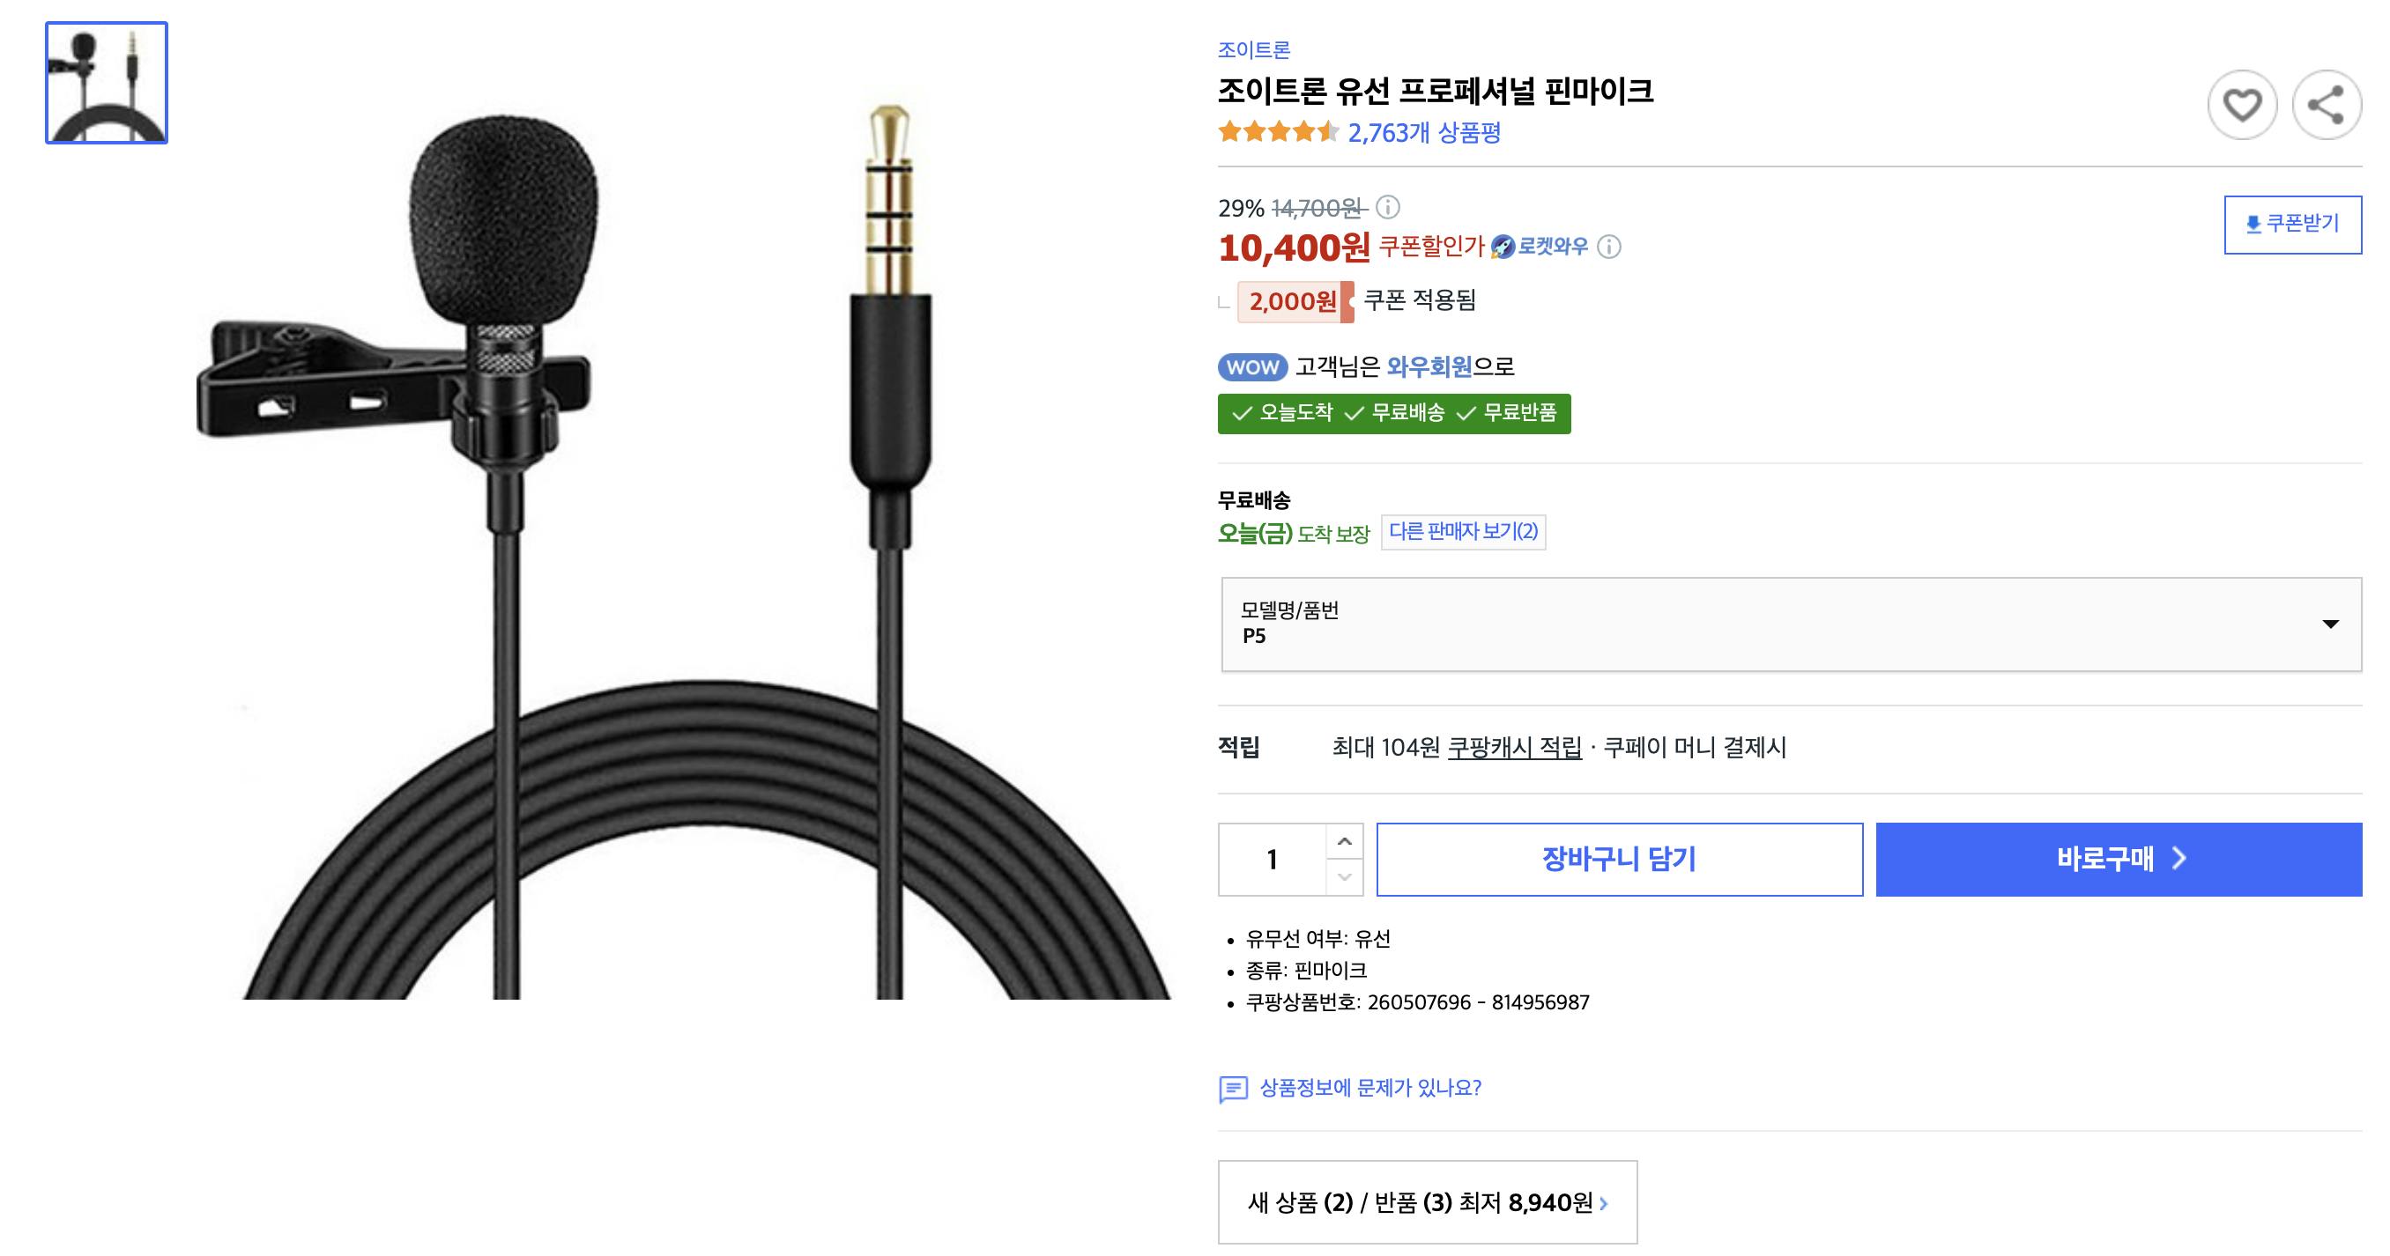Image resolution: width=2390 pixels, height=1256 pixels.
Task: Open 다른 판매자 보기(2) sellers list
Action: pyautogui.click(x=1463, y=531)
